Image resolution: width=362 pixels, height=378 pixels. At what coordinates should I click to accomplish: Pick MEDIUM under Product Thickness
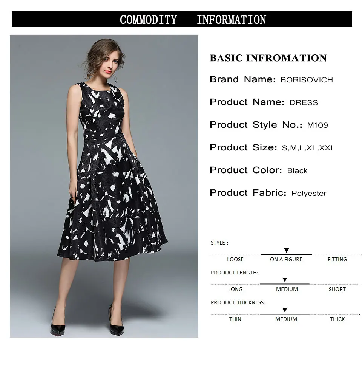(286, 319)
